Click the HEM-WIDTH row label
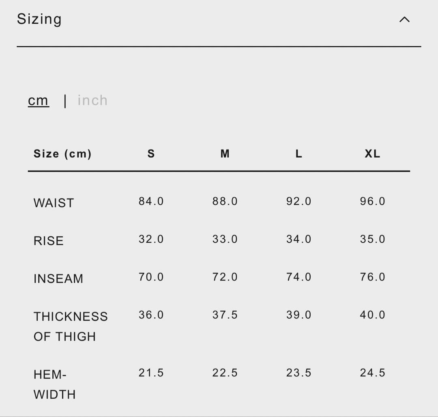The height and width of the screenshot is (417, 438). pyautogui.click(x=55, y=384)
